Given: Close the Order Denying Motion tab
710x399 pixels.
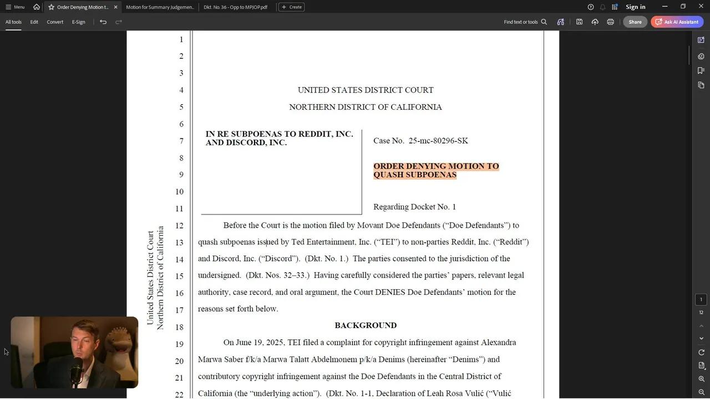Looking at the screenshot, I should pyautogui.click(x=115, y=7).
